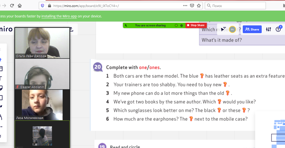Image resolution: width=285 pixels, height=148 pixels.
Task: Select the sticky note tool in Miro toolbar
Action: coord(1,87)
